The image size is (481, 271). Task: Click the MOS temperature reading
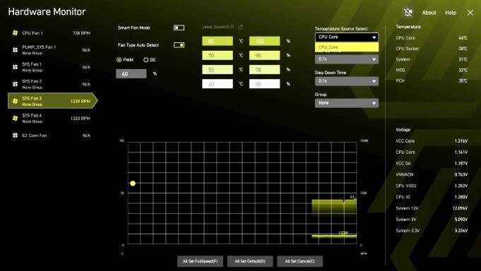coord(463,70)
